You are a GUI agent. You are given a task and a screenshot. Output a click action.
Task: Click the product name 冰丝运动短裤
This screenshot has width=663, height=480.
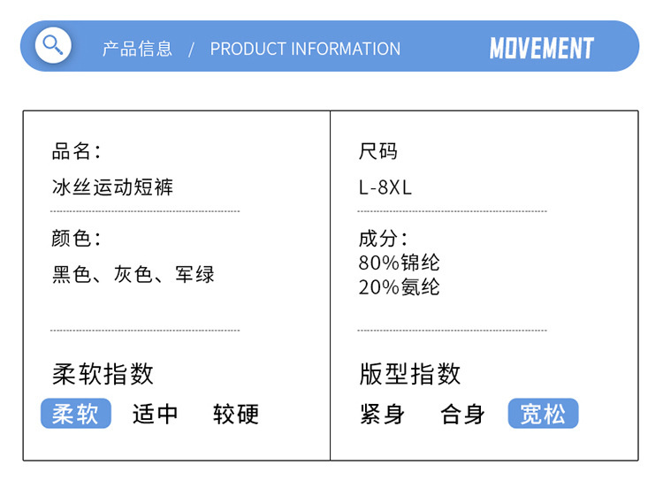[112, 187]
